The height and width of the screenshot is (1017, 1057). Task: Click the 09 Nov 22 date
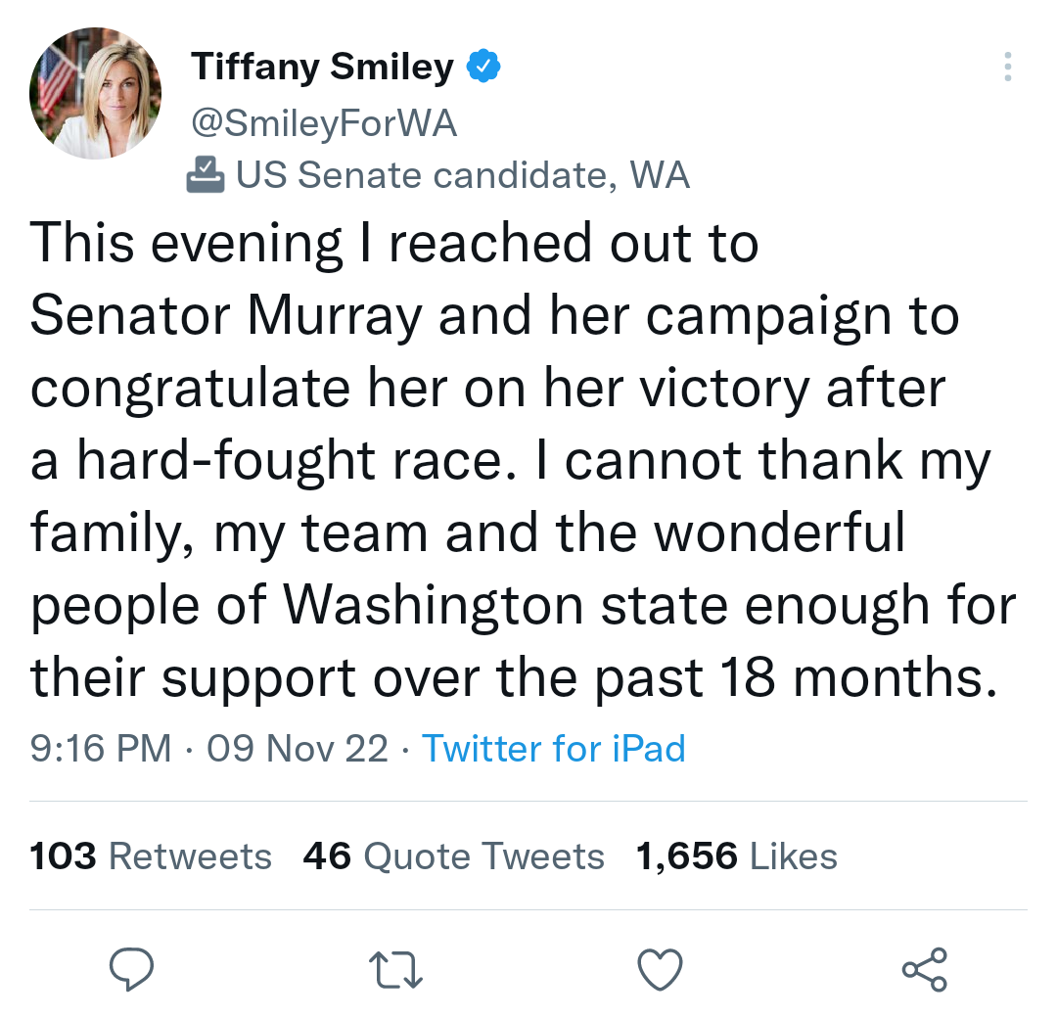click(x=298, y=749)
